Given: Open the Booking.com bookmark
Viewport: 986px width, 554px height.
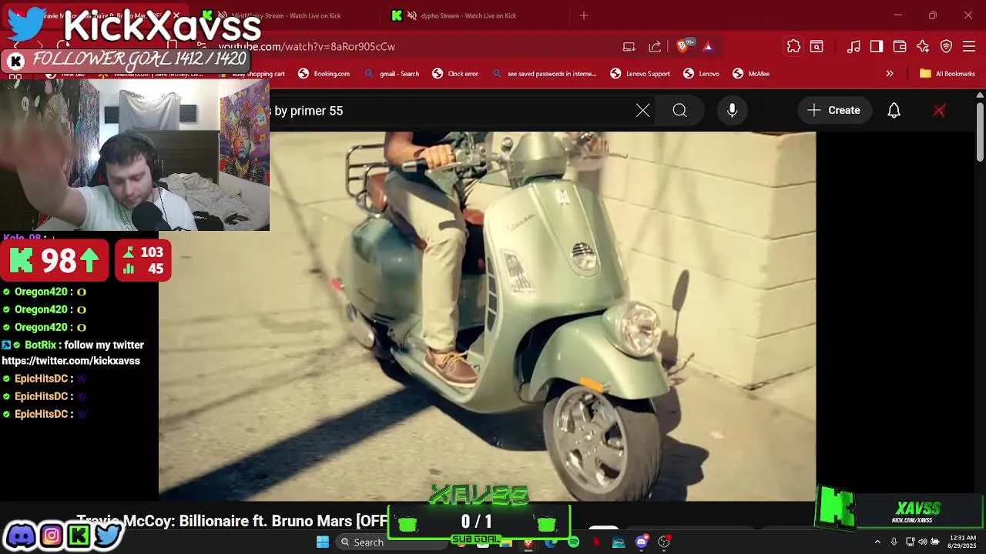Looking at the screenshot, I should pos(324,74).
